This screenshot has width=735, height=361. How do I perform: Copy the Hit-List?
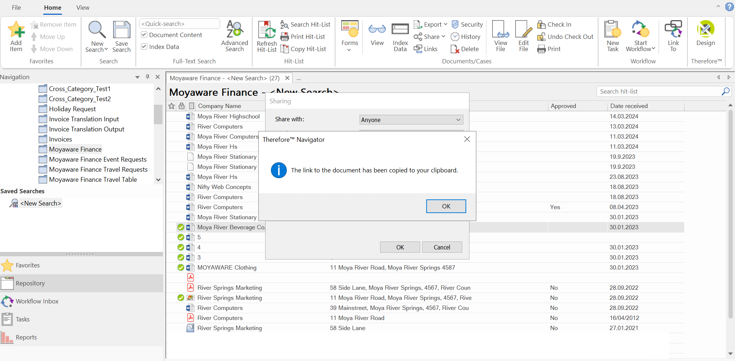pos(303,49)
